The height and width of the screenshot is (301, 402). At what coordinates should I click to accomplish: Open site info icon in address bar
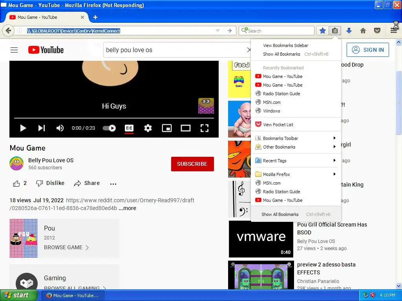click(x=20, y=31)
